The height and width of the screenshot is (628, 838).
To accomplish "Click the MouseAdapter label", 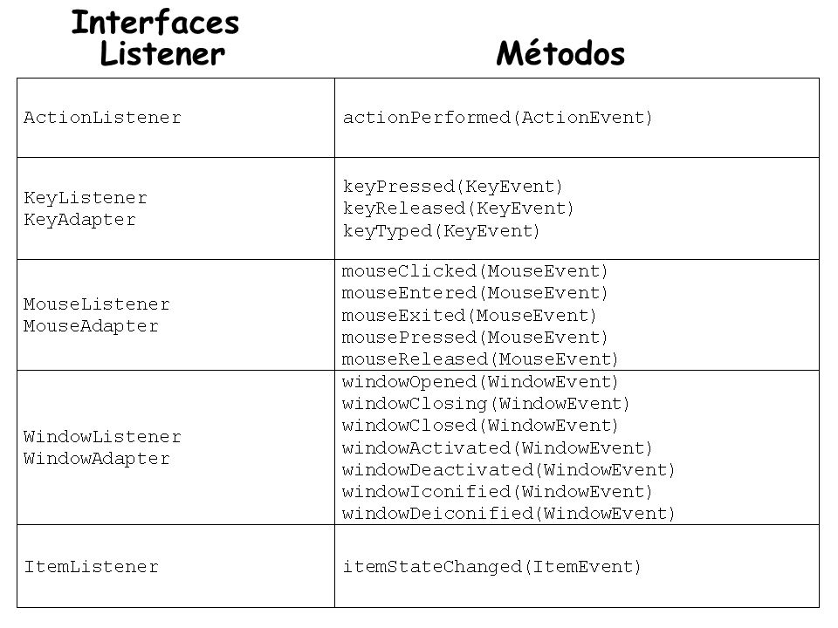I will (x=92, y=326).
